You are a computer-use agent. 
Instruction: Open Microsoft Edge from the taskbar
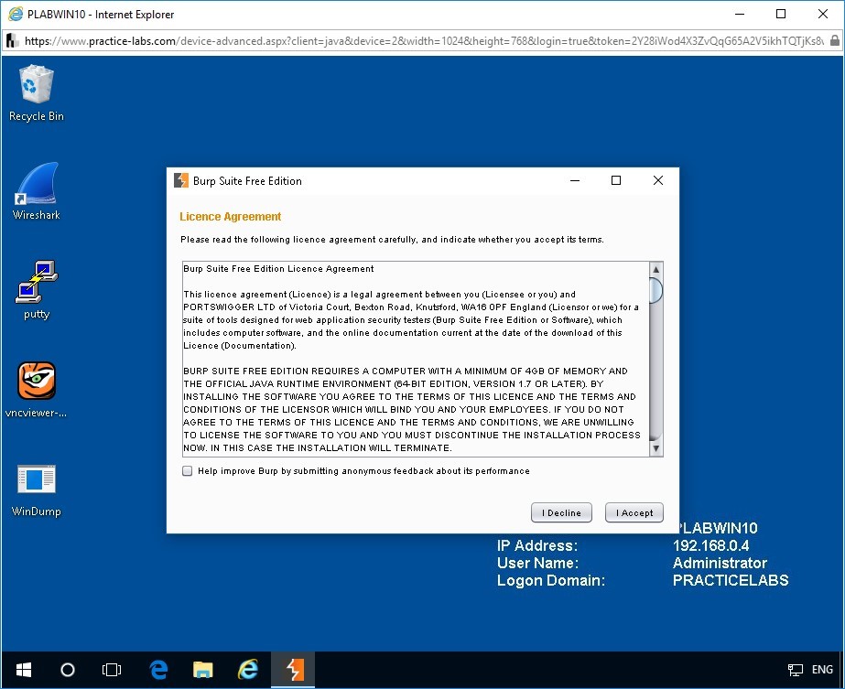(x=158, y=670)
